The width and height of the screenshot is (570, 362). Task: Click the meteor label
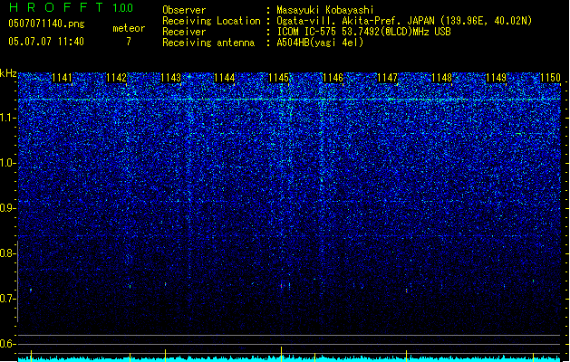coord(129,28)
